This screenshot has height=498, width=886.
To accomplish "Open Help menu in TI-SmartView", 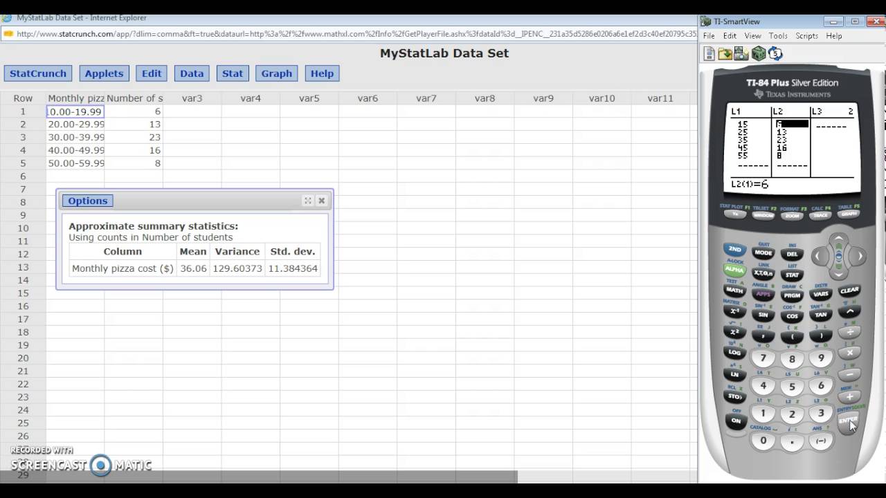I will tap(834, 36).
